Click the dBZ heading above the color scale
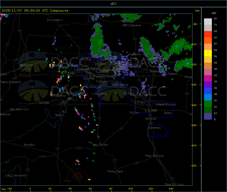The height and width of the screenshot is (192, 227). tap(214, 13)
